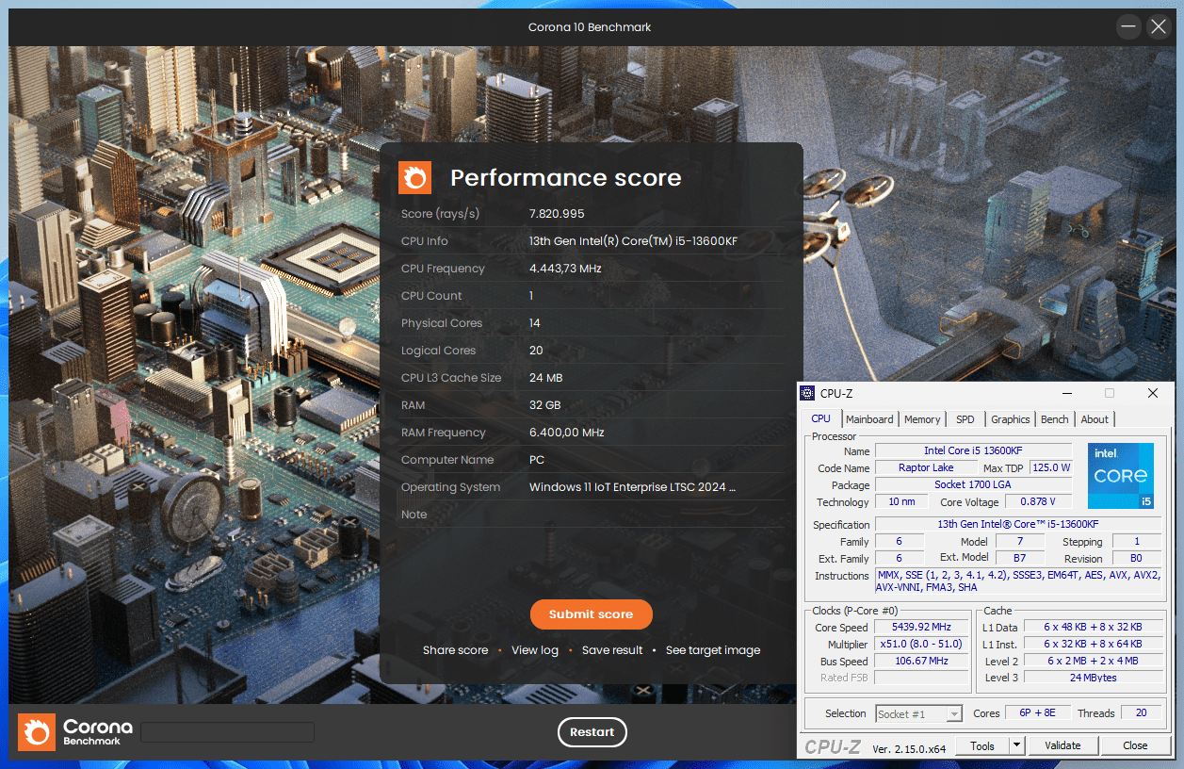Click the Core Speed value 5439.92 MHz
Screen dimensions: 1184x769
pyautogui.click(x=921, y=627)
